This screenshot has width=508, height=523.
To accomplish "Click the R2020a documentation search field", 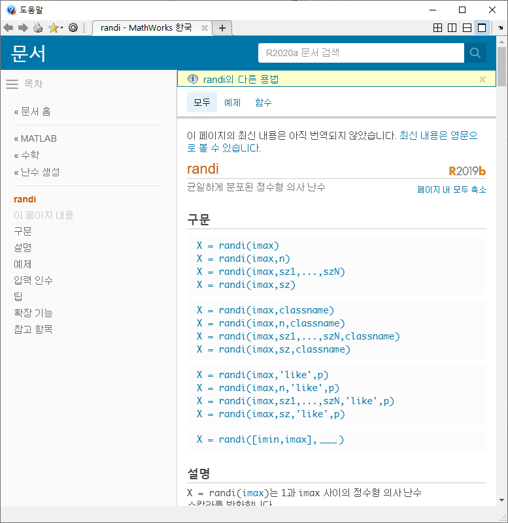I will (361, 53).
